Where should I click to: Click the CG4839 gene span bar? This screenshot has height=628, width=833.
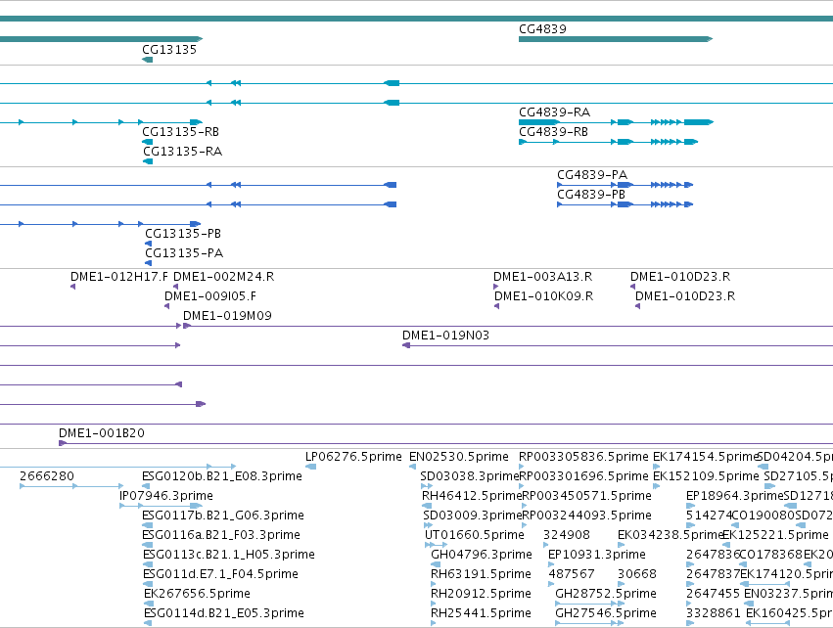tap(615, 39)
